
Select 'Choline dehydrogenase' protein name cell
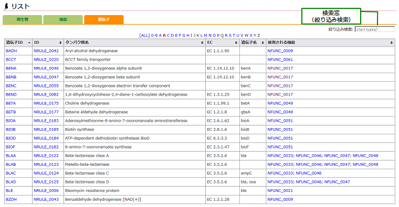click(x=87, y=103)
